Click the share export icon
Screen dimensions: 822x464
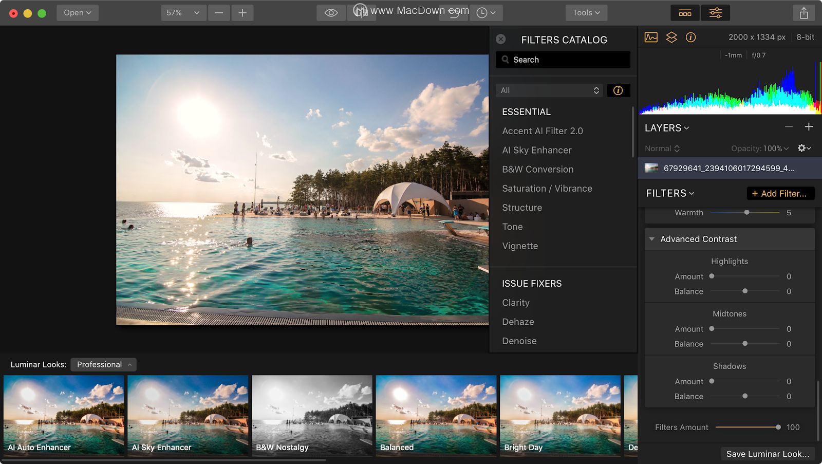point(804,13)
